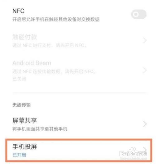Tap 将手机画面共享至其他手机 subtitle

coord(40,129)
